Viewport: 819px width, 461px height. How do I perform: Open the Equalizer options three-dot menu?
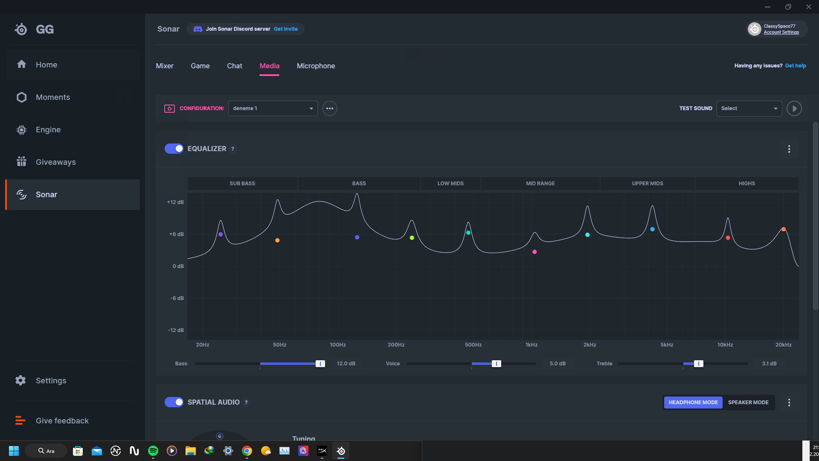point(789,149)
